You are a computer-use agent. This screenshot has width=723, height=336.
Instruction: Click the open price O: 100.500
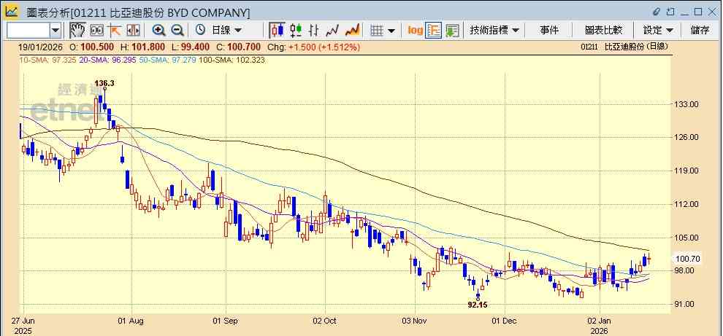coord(92,47)
